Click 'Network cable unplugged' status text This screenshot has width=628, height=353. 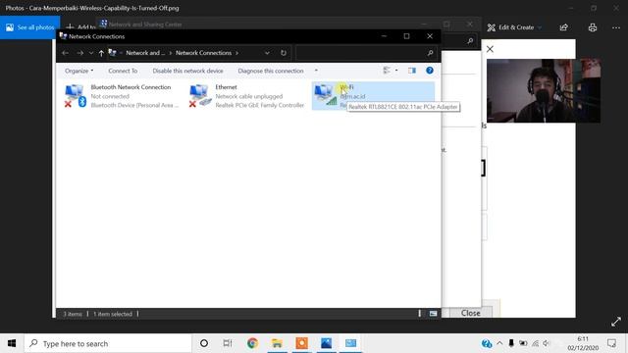pos(248,96)
